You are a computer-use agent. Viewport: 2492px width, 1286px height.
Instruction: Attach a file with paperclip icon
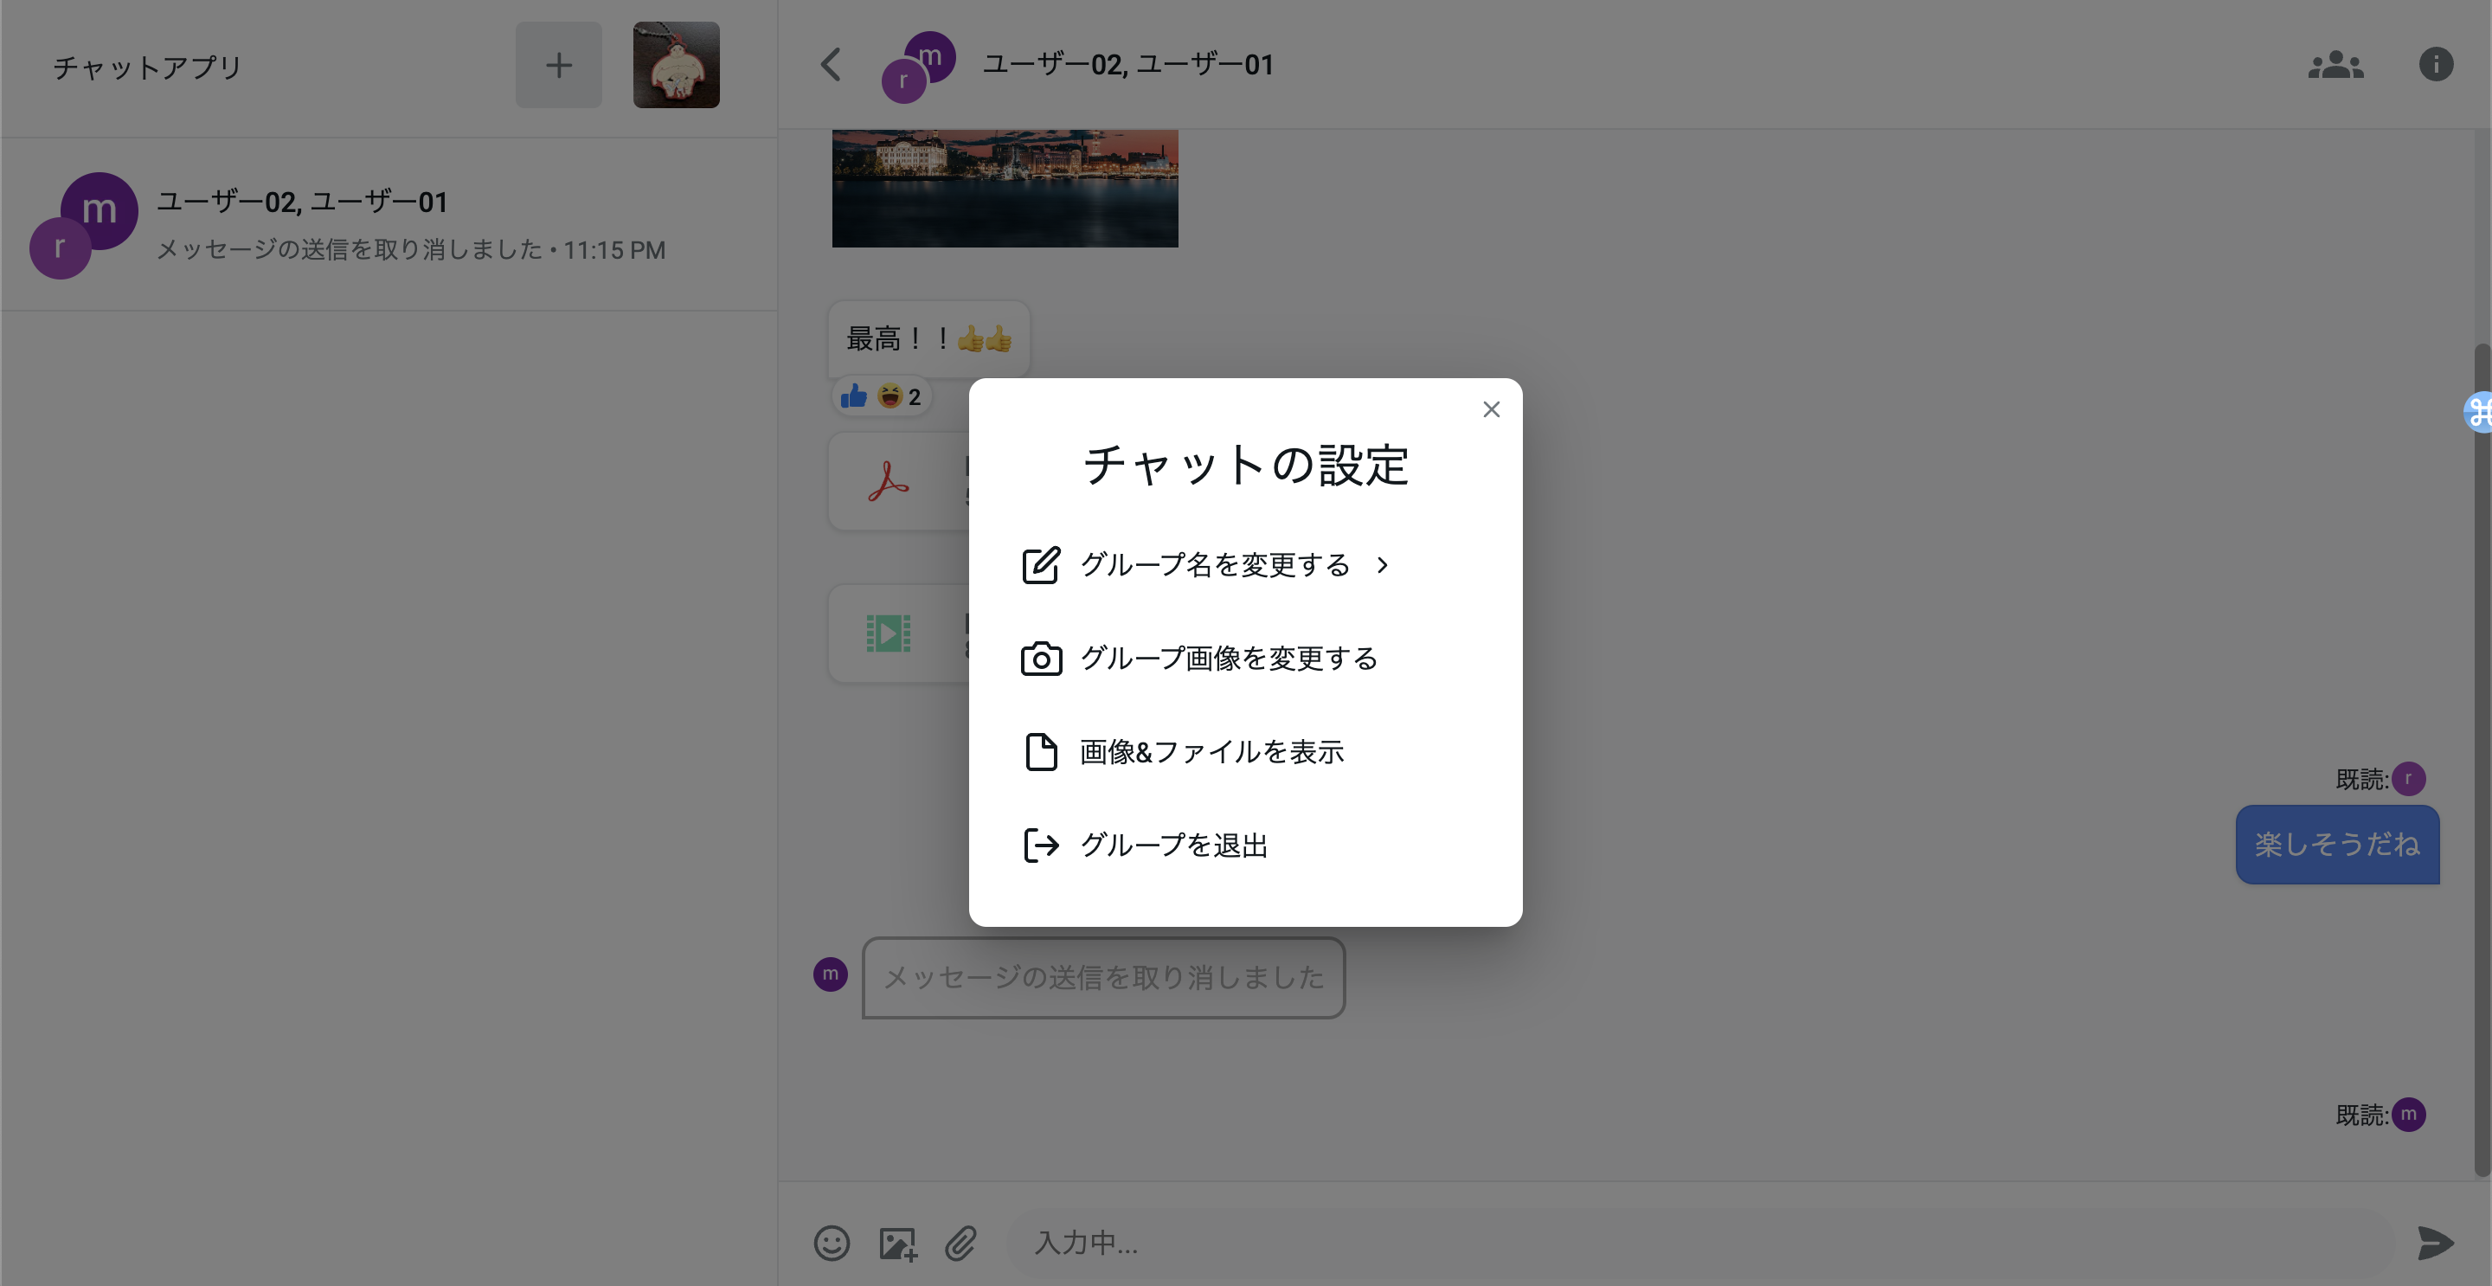(x=960, y=1243)
